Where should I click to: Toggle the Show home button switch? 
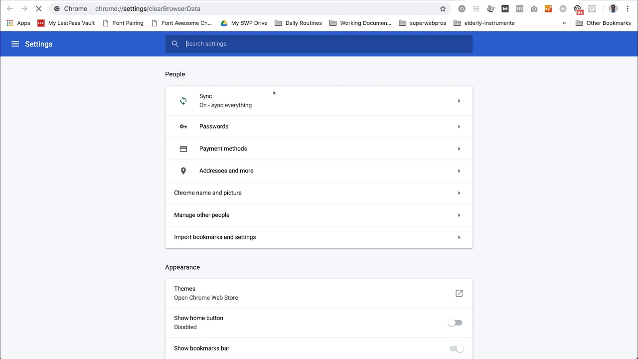[455, 323]
